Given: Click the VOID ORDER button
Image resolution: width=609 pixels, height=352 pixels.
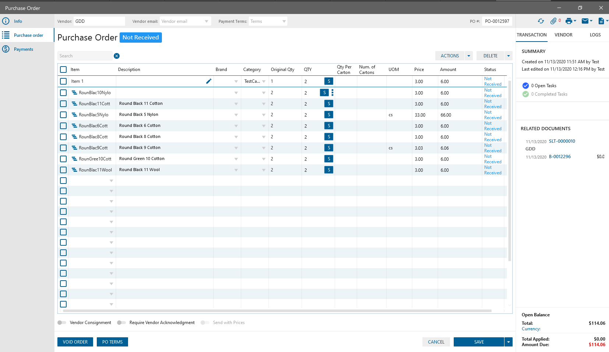Looking at the screenshot, I should click(x=75, y=342).
